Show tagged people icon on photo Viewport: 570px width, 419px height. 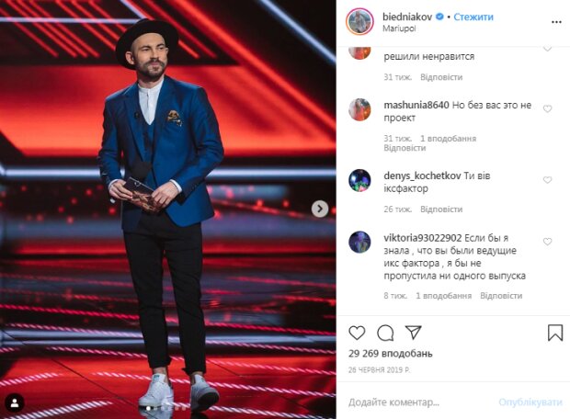(x=15, y=403)
